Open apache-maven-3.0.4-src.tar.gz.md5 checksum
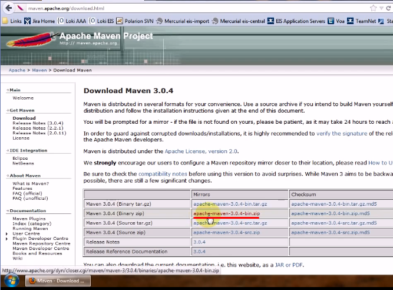Image resolution: width=393 pixels, height=290 pixels. click(334, 223)
